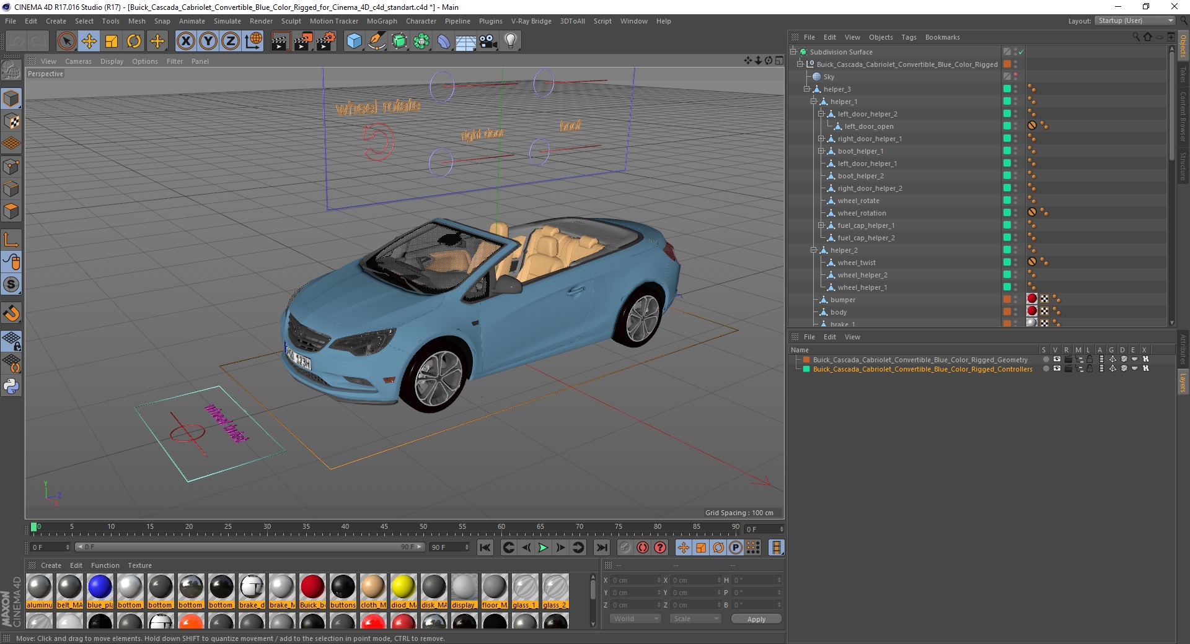Add a floor environment object icon
Screen dimensions: 1190x644
click(x=465, y=41)
